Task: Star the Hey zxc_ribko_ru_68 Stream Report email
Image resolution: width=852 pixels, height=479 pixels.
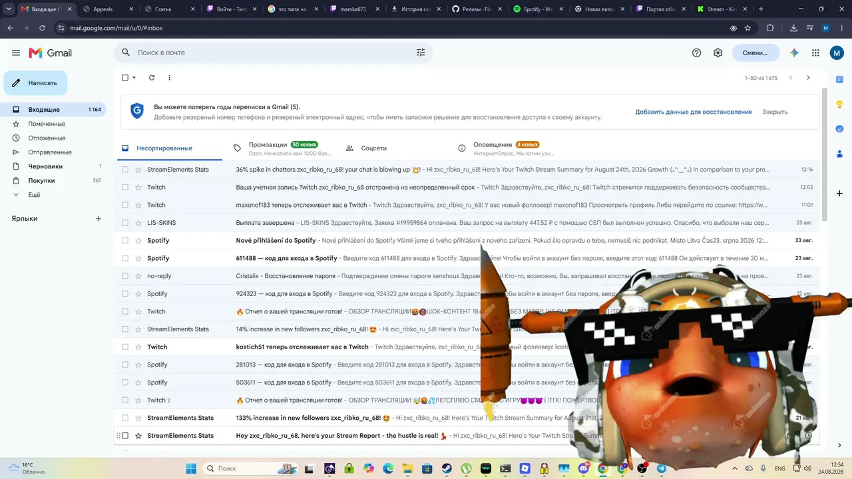Action: coord(138,436)
